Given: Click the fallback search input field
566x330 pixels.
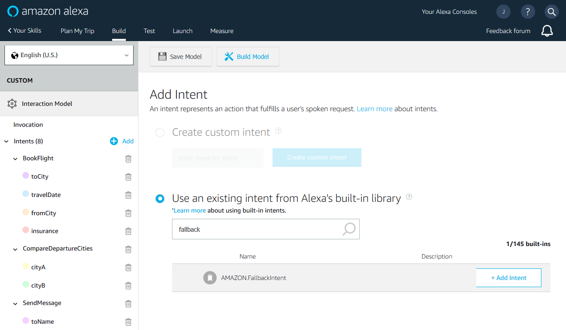Looking at the screenshot, I should pos(250,229).
